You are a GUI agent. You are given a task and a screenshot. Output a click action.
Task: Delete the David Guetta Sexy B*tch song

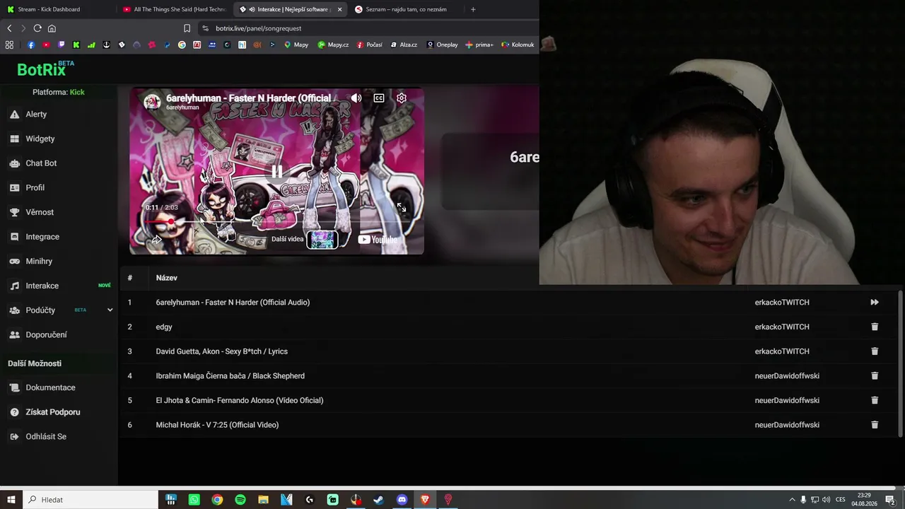tap(875, 351)
